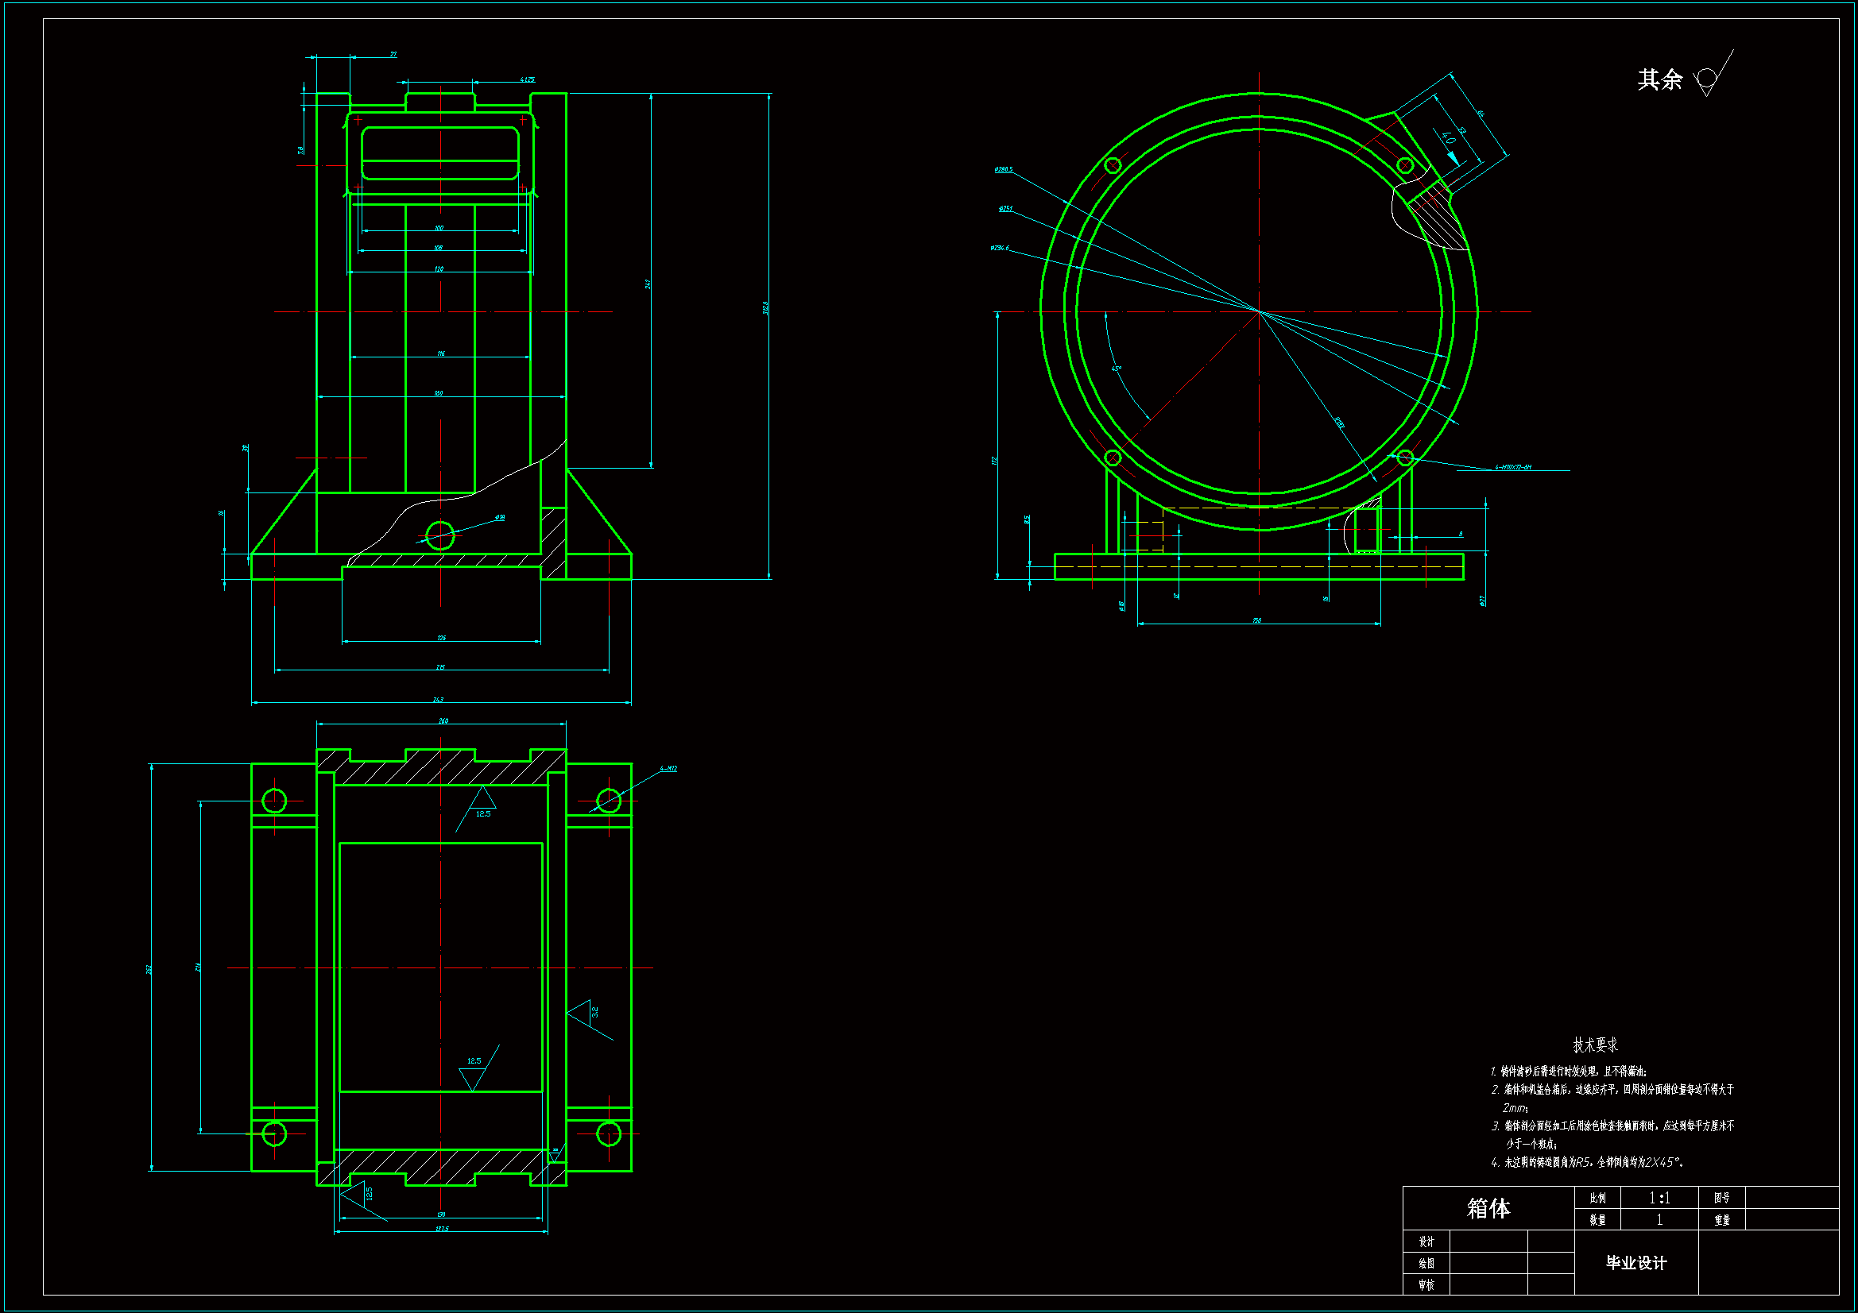Click the surface roughness symbol beside 其余

1709,79
